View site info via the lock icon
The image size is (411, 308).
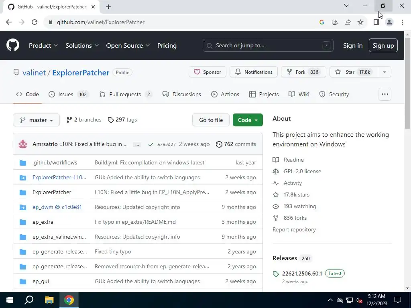click(x=51, y=22)
